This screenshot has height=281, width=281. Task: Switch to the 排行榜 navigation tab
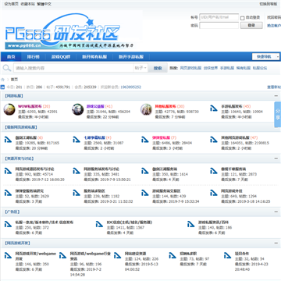point(34,57)
